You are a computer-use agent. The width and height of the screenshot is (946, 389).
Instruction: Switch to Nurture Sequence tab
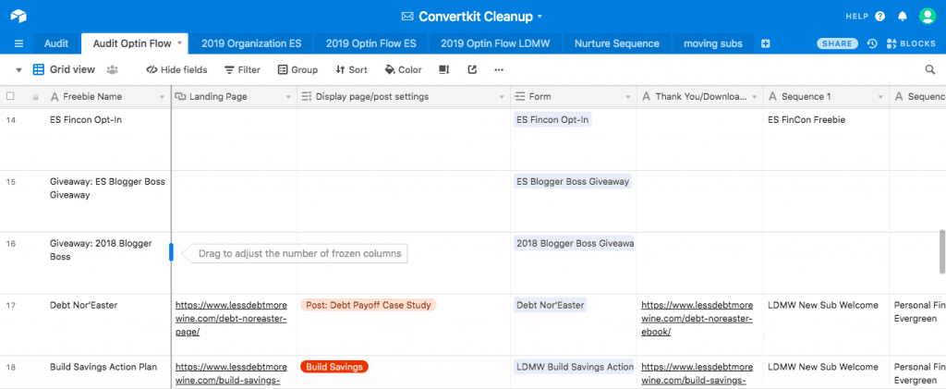pos(616,43)
